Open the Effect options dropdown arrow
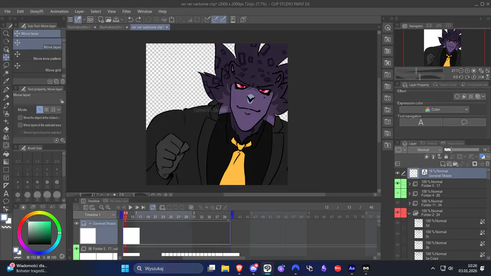The image size is (491, 276). click(483, 97)
